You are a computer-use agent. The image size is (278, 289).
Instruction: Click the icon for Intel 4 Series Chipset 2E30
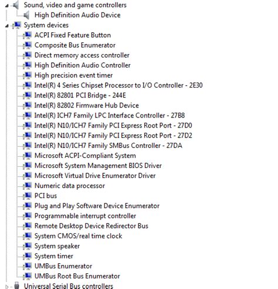27,85
